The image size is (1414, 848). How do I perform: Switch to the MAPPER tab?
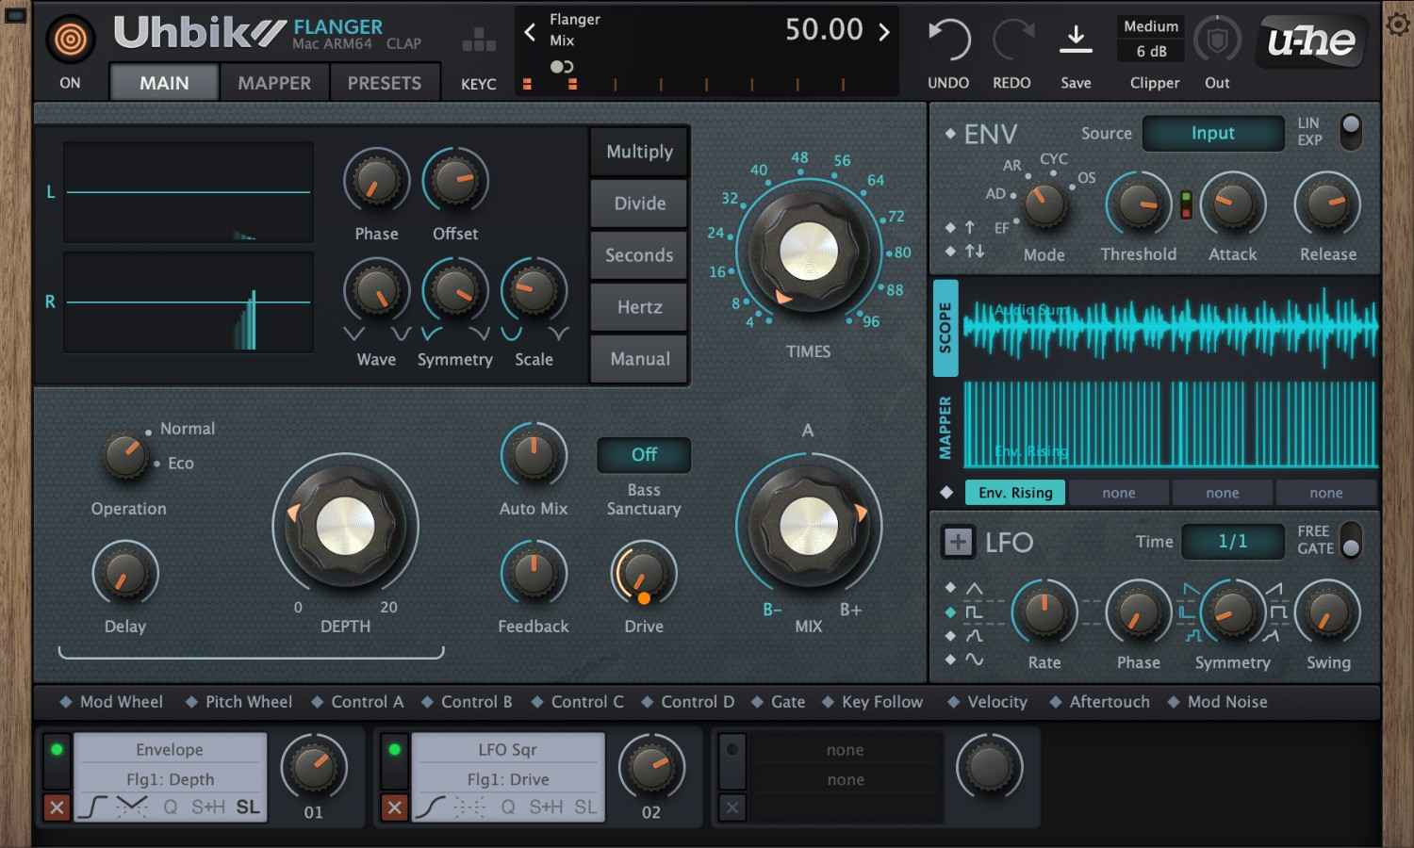[273, 82]
